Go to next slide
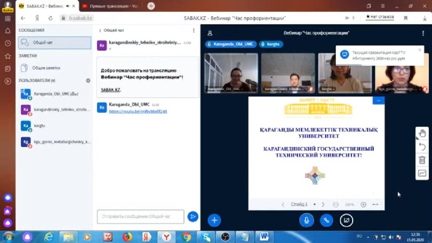The image size is (432, 243). 323,205
